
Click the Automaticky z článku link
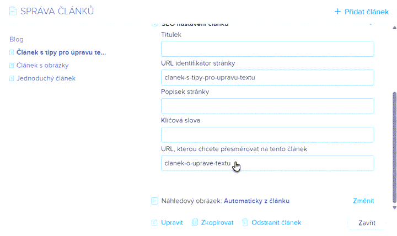tap(256, 201)
